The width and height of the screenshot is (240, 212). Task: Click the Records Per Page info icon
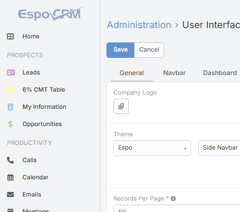pos(173,199)
